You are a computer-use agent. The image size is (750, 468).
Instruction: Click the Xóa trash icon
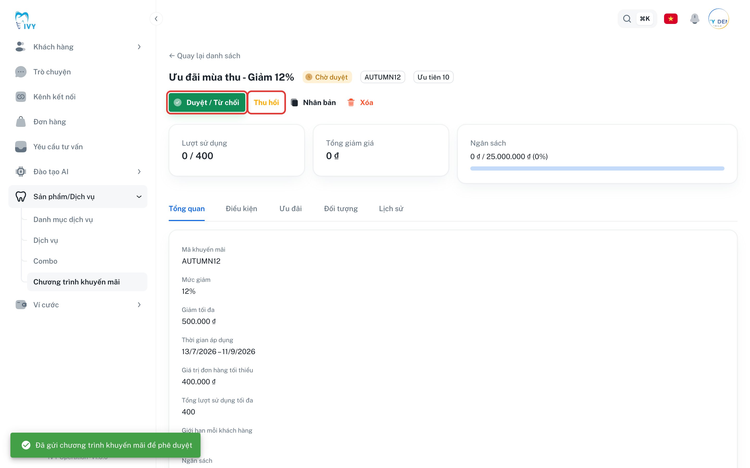click(x=351, y=102)
